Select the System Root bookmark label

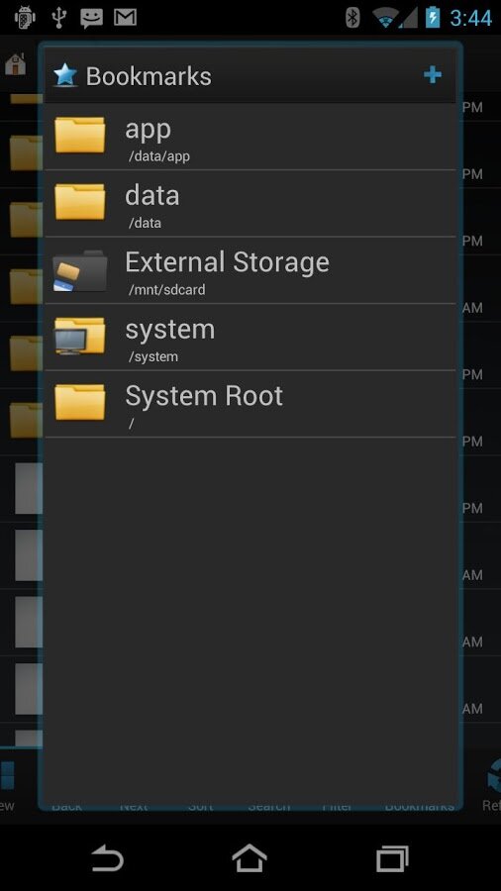coord(204,395)
